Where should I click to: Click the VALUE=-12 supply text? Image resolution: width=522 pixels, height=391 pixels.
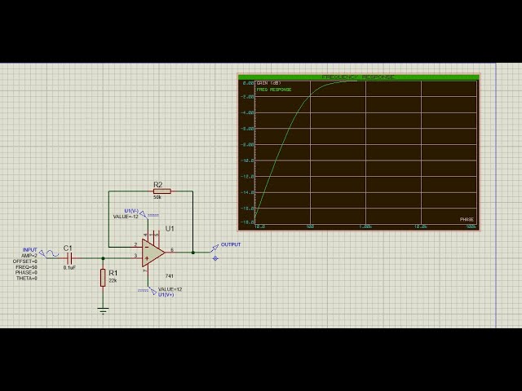tap(126, 217)
